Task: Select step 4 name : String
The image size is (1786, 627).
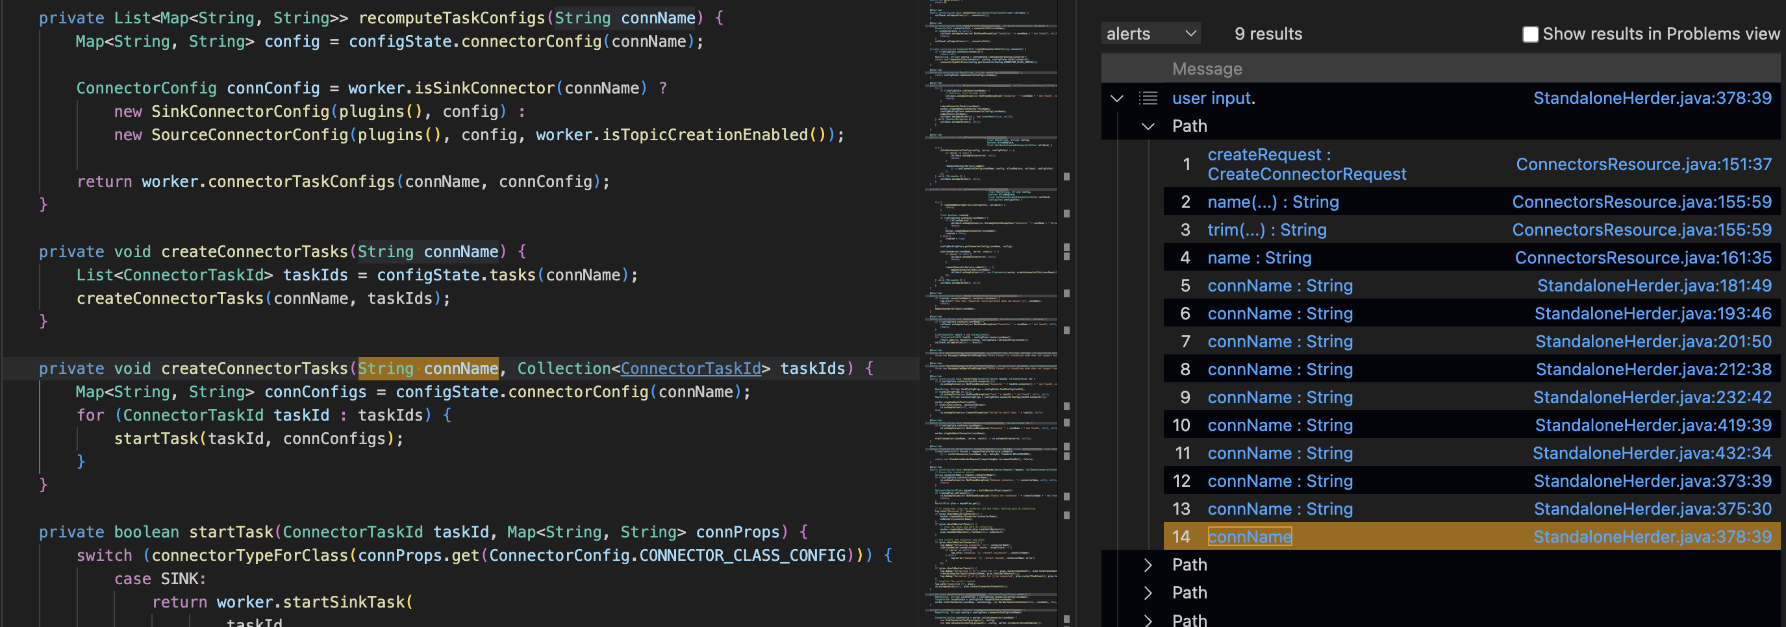Action: (1259, 258)
